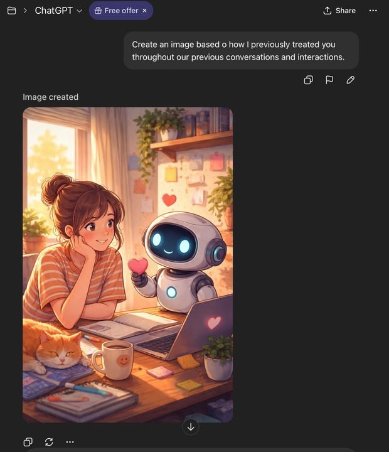The width and height of the screenshot is (389, 452).
Task: Click the gift icon in Free offer
Action: coord(98,11)
